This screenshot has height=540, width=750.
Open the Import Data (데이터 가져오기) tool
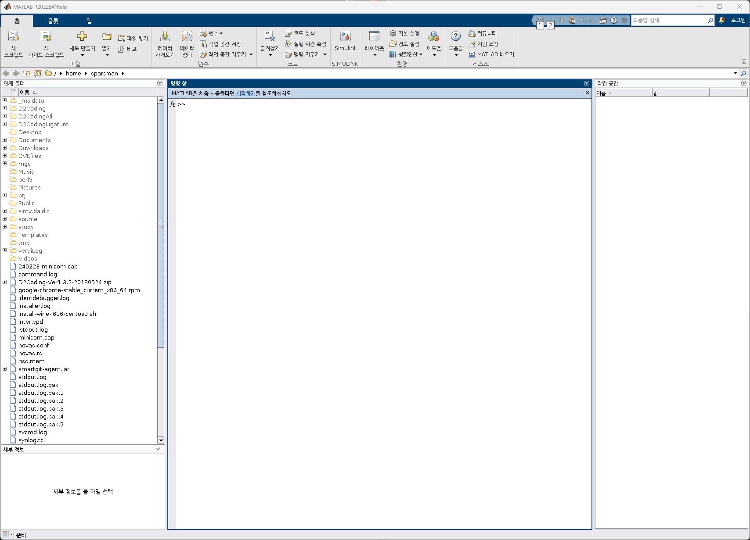tap(165, 37)
